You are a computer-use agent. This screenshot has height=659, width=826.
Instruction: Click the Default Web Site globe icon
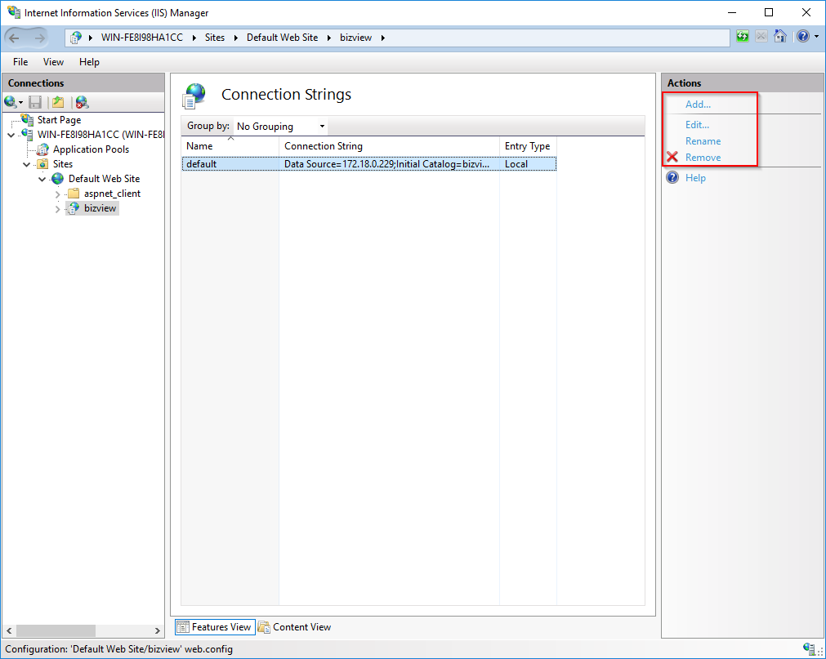point(58,179)
